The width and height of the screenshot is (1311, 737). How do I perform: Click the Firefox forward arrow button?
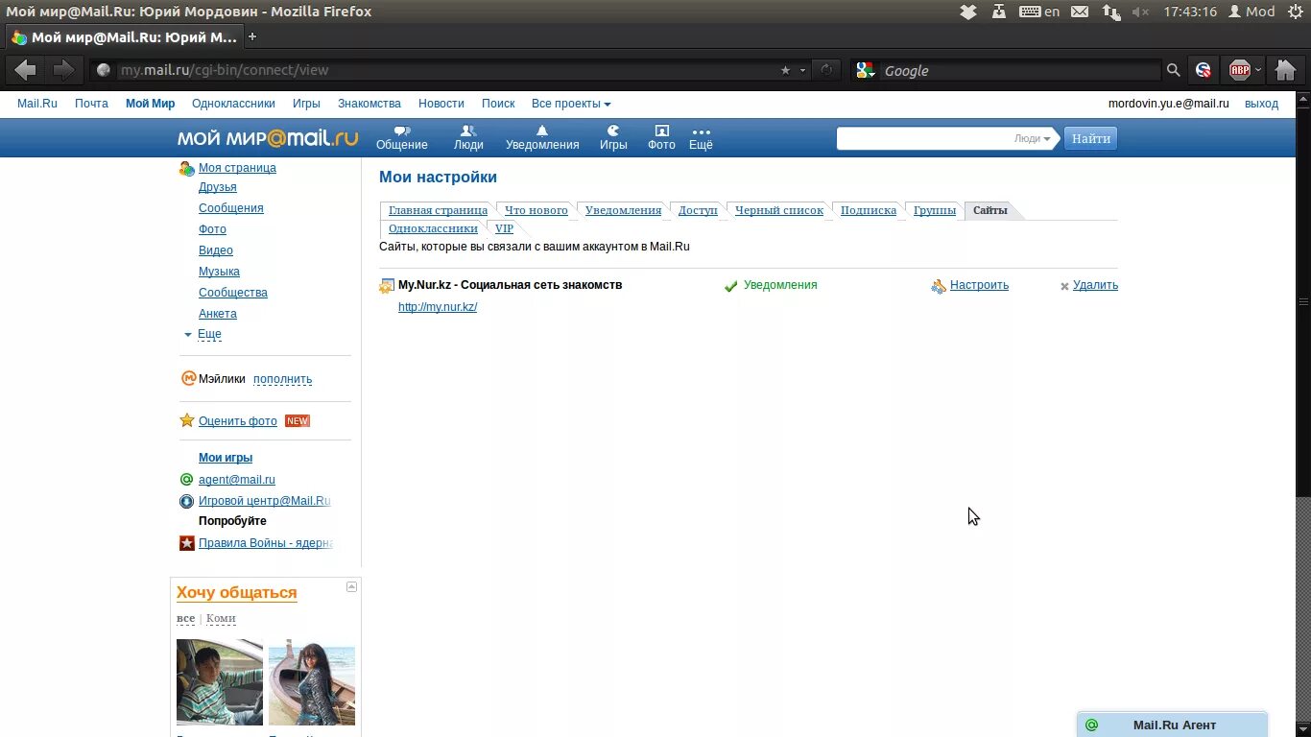click(63, 70)
